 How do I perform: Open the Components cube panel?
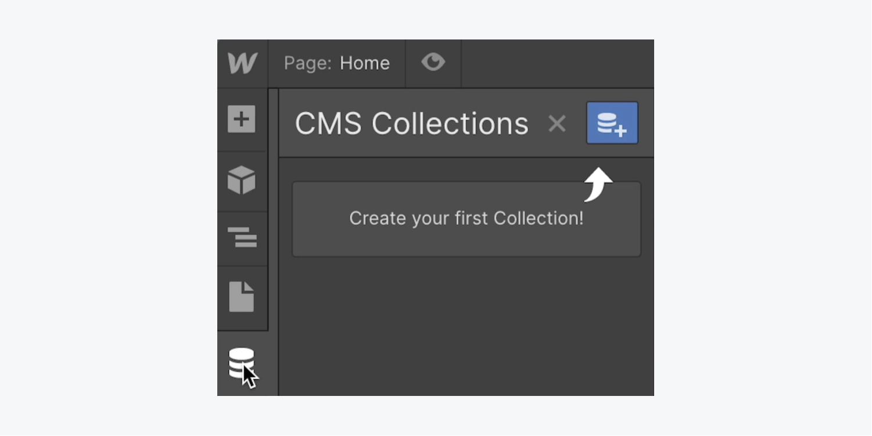(x=242, y=180)
